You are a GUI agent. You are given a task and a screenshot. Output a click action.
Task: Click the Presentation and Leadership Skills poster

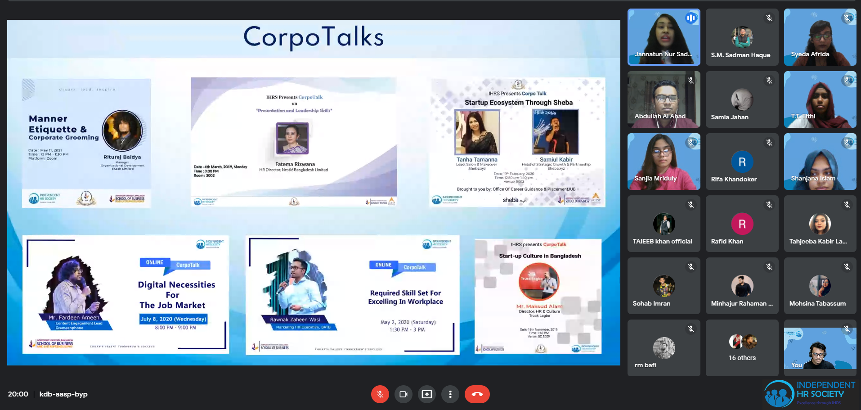tap(294, 142)
